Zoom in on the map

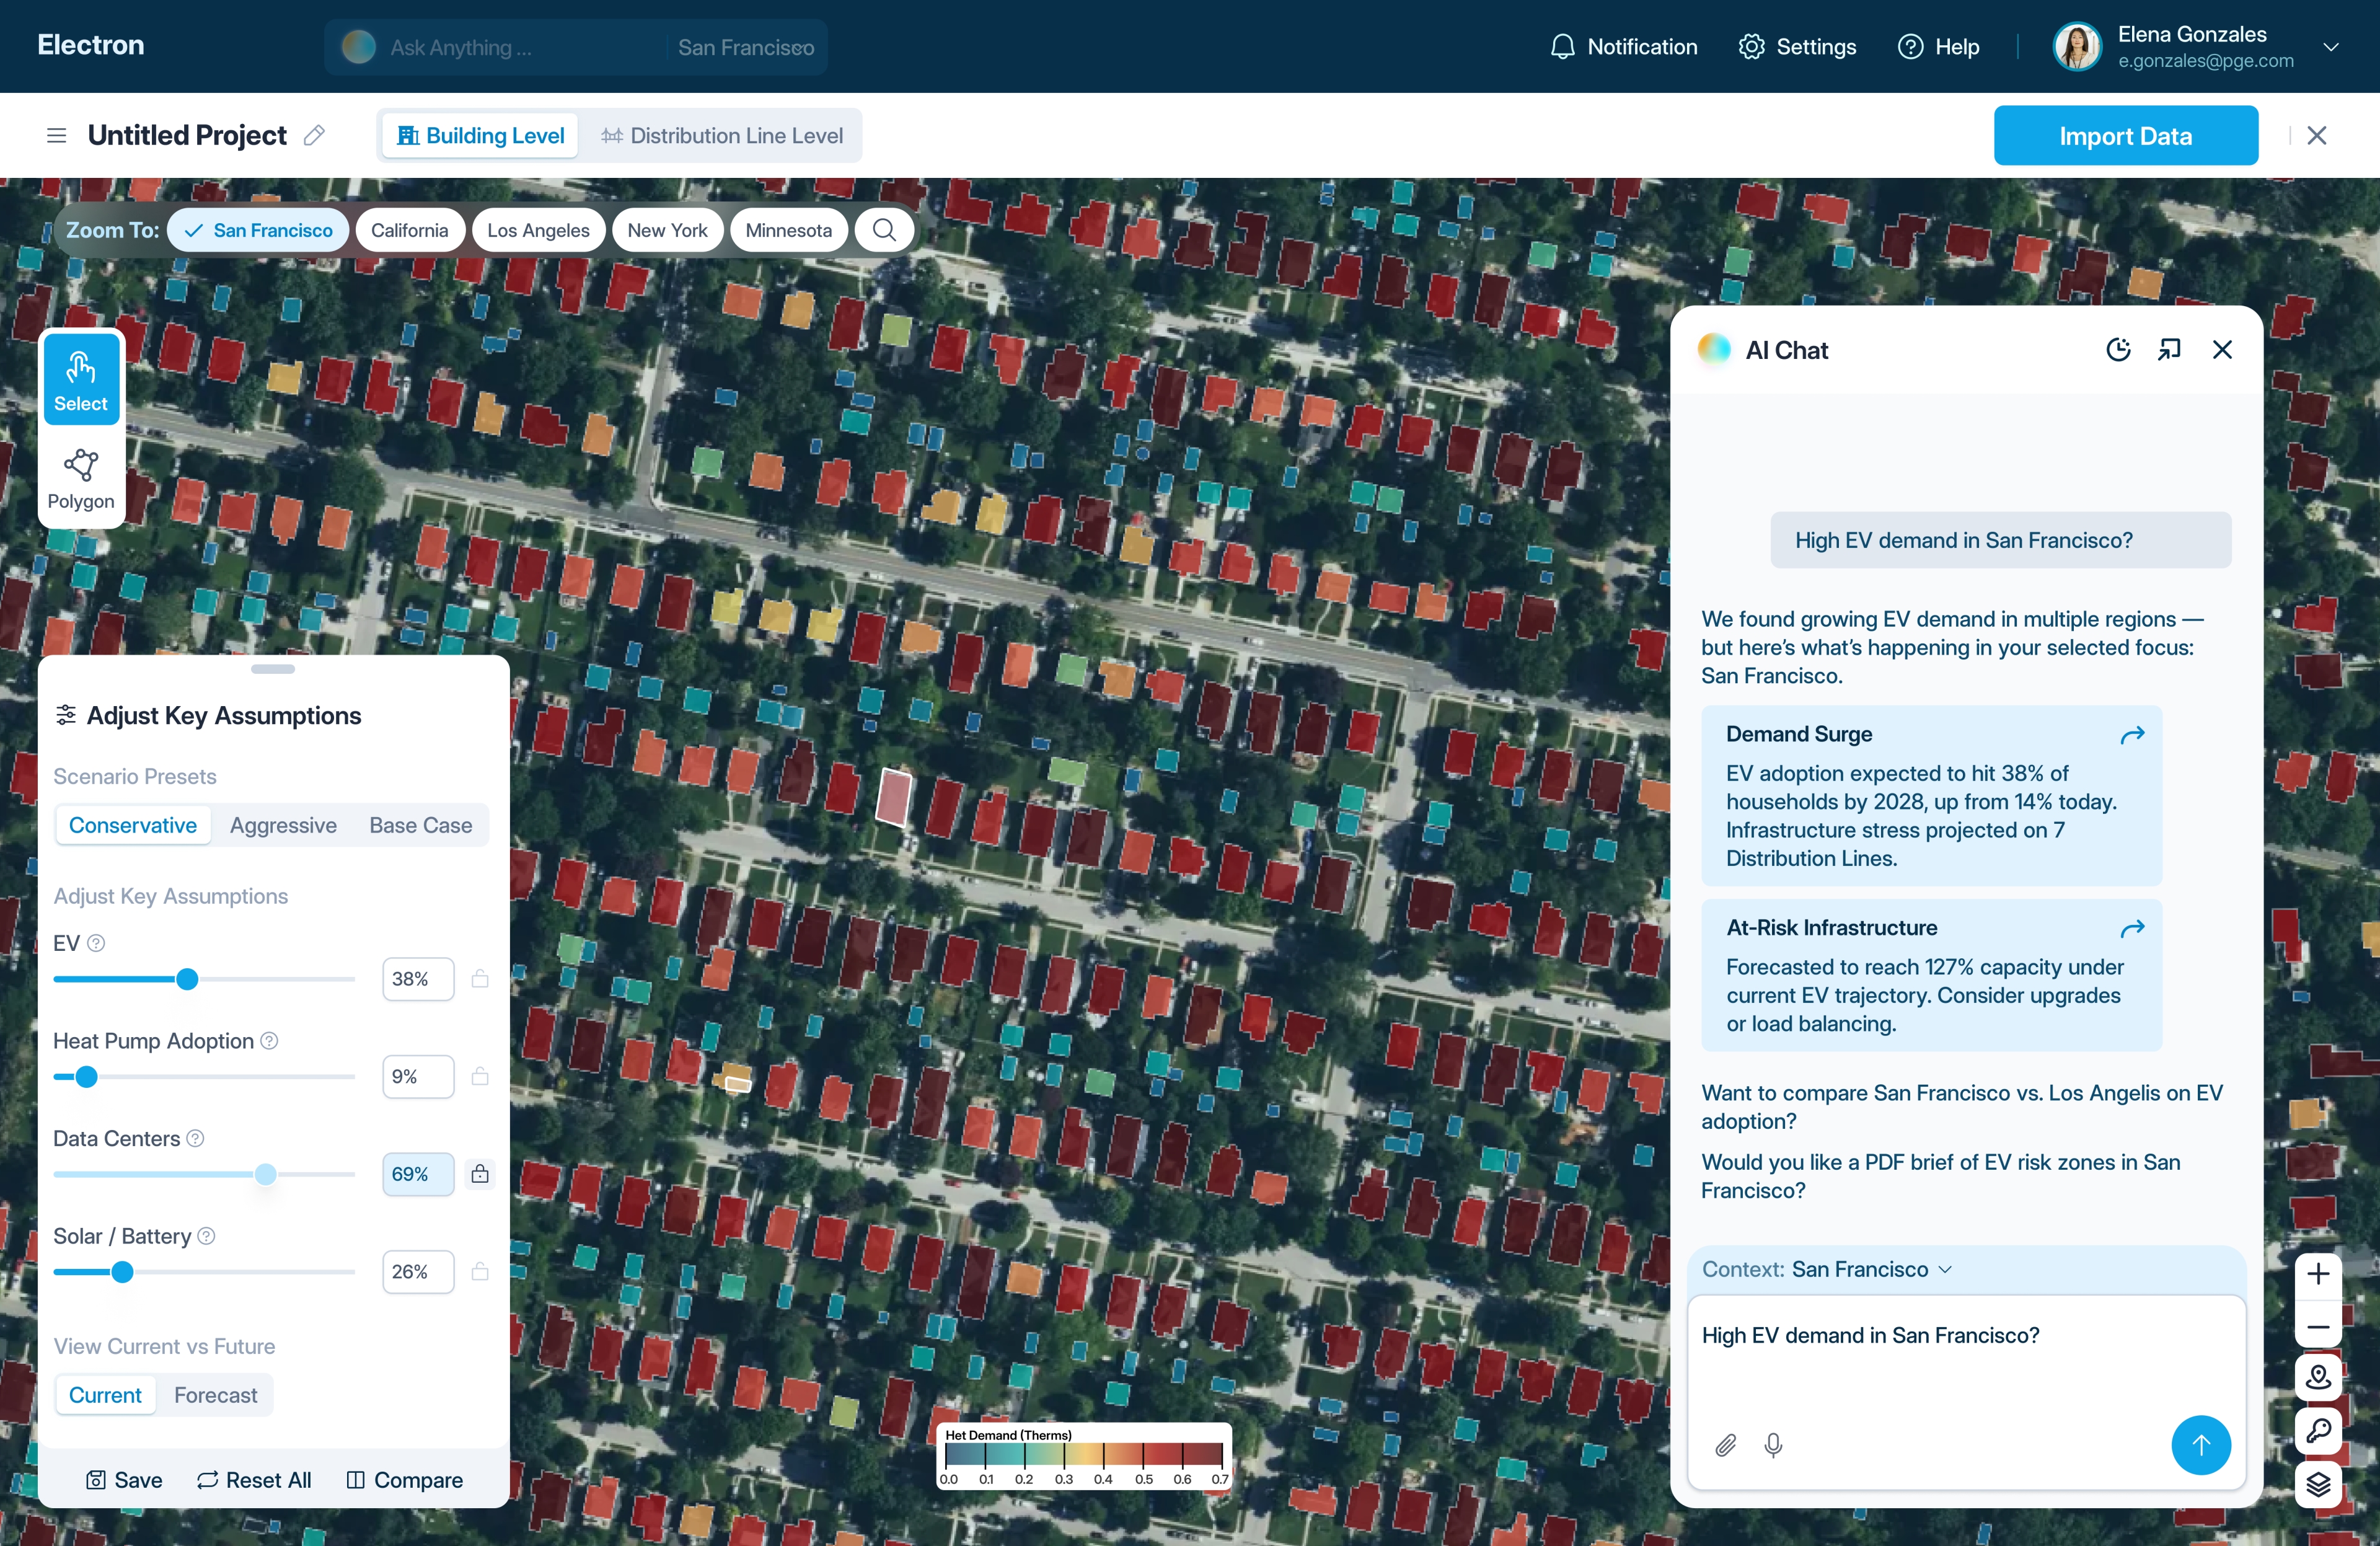2318,1274
